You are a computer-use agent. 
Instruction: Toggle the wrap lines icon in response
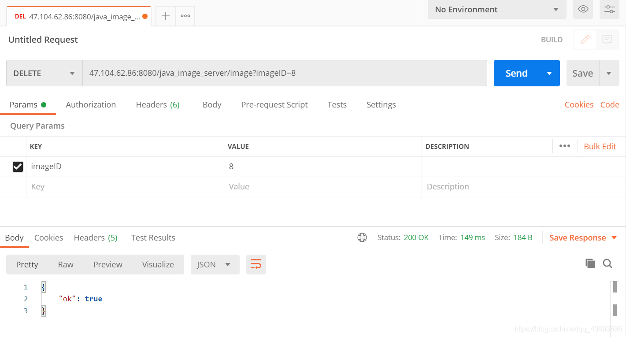tap(256, 264)
